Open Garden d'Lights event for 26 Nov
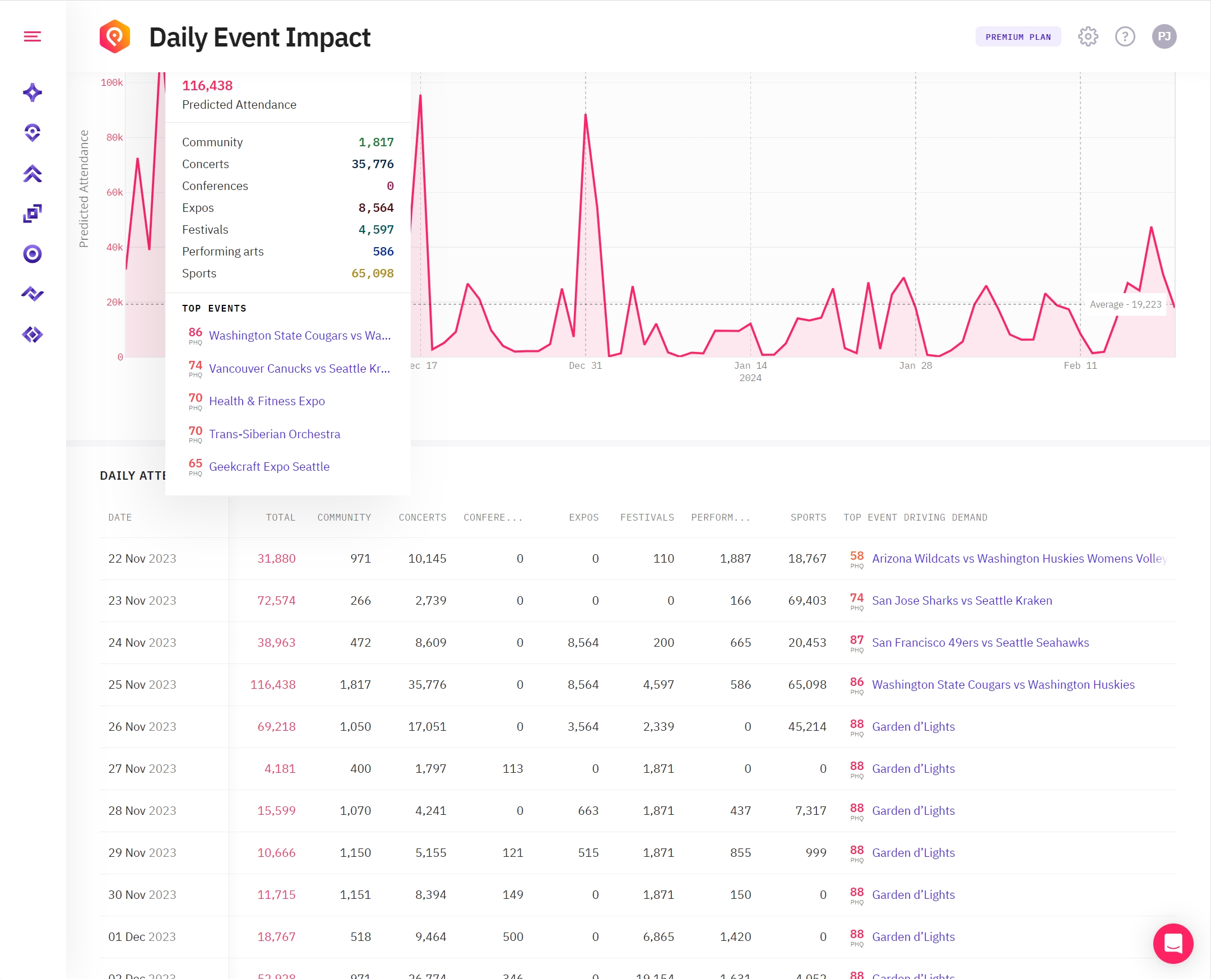Viewport: 1211px width, 979px height. [913, 726]
